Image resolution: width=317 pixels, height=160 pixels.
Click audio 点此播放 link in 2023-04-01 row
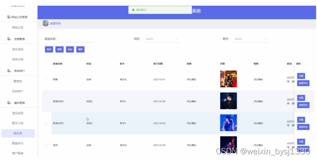pyautogui.click(x=191, y=79)
